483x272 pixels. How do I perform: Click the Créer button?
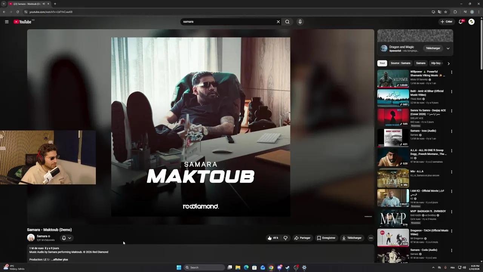tap(446, 22)
